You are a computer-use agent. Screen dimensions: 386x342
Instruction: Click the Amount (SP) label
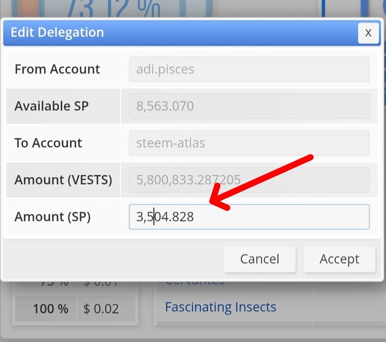pyautogui.click(x=52, y=217)
